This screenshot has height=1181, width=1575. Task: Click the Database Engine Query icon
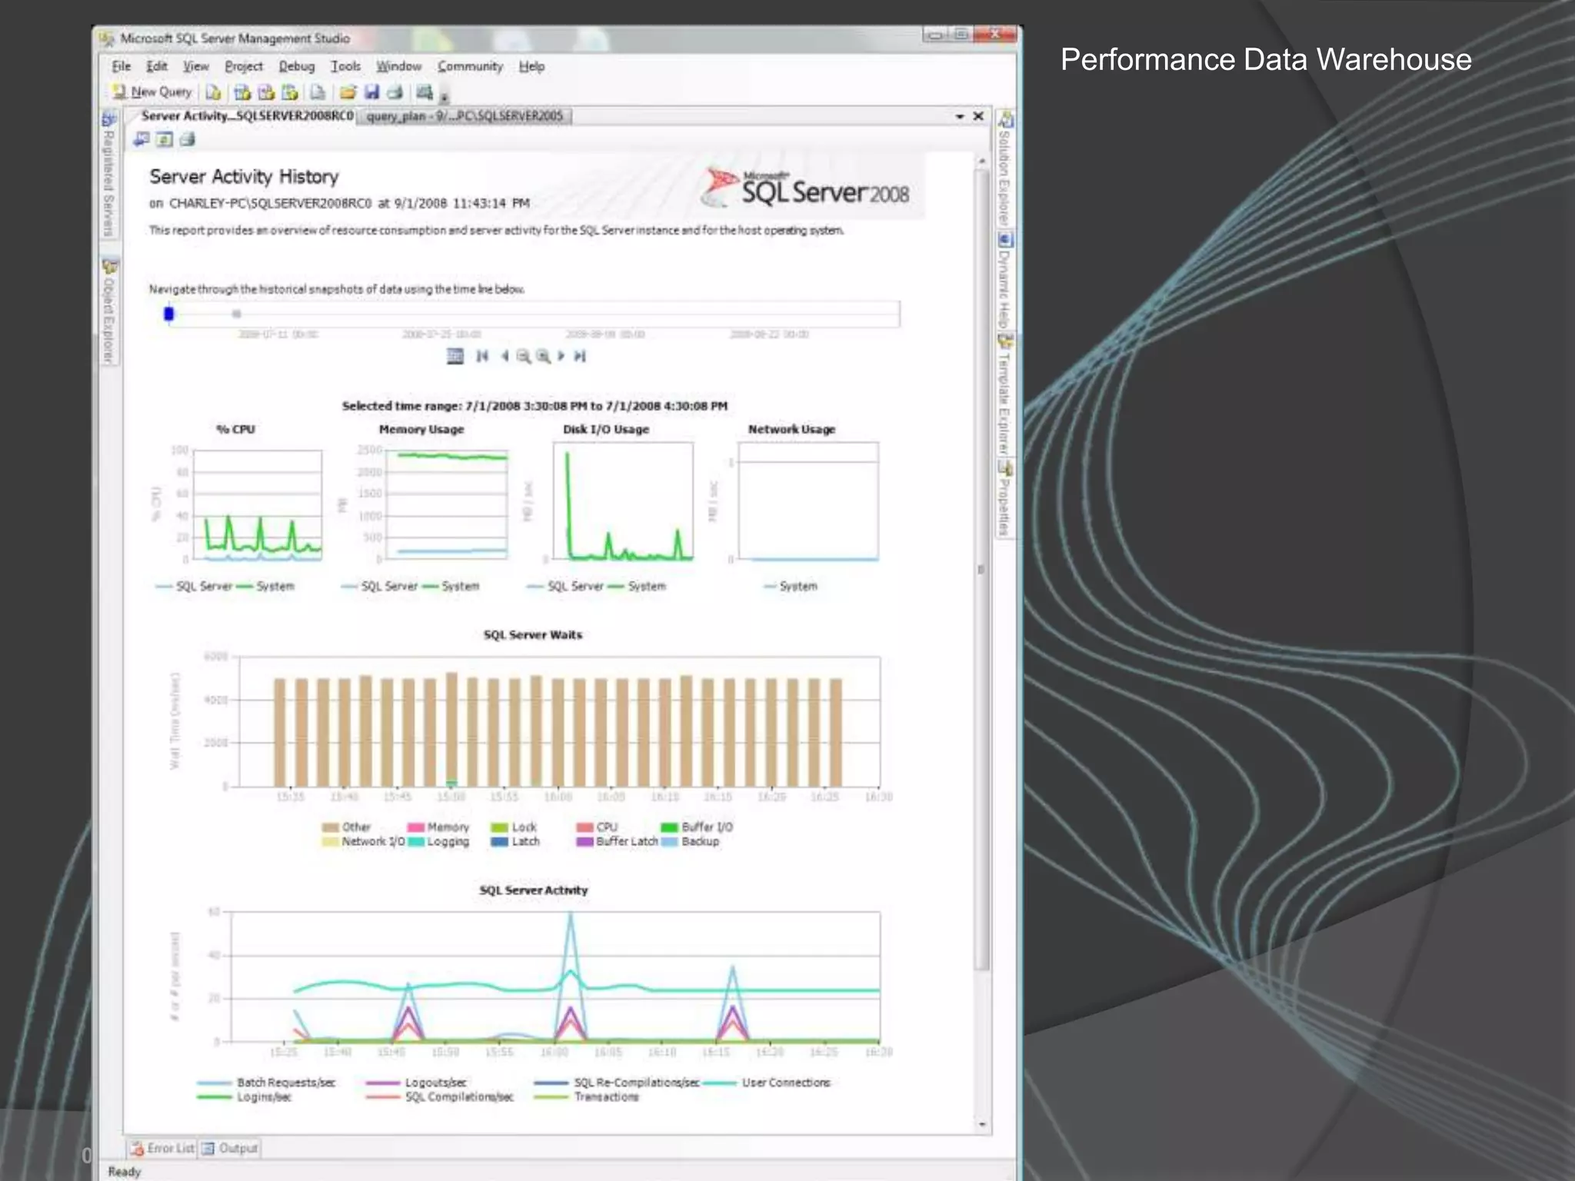[213, 93]
